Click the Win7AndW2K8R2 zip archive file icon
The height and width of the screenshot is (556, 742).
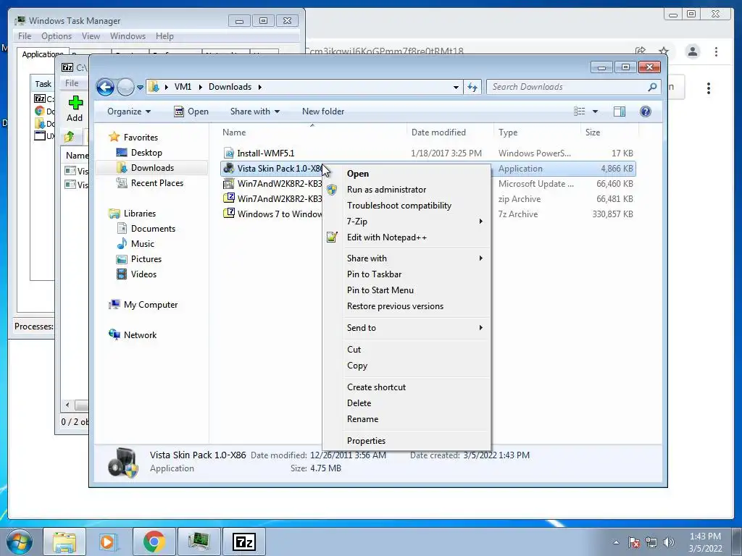pyautogui.click(x=229, y=198)
